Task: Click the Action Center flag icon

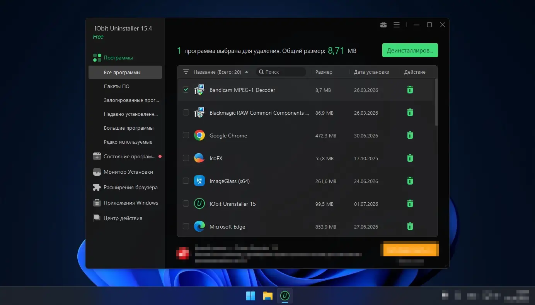Action: click(97, 219)
